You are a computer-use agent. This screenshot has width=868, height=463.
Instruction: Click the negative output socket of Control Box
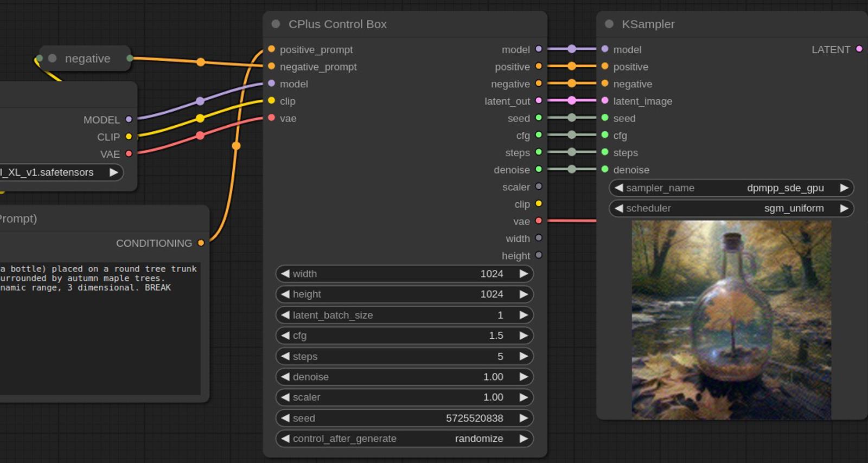(539, 83)
